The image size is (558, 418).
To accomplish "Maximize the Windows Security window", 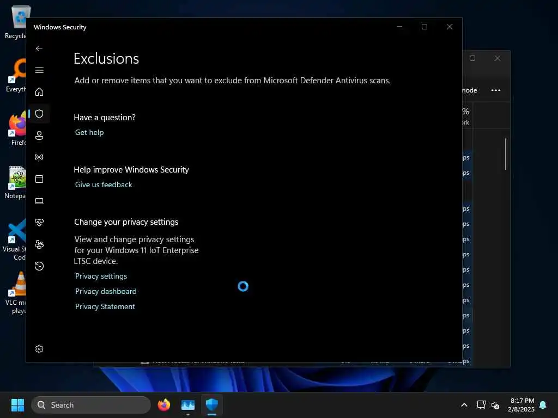I will point(424,27).
